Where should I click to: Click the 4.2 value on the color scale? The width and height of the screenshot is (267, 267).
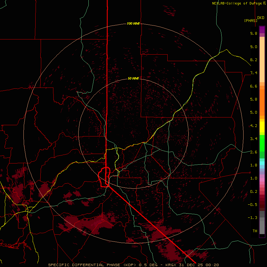point(254,126)
